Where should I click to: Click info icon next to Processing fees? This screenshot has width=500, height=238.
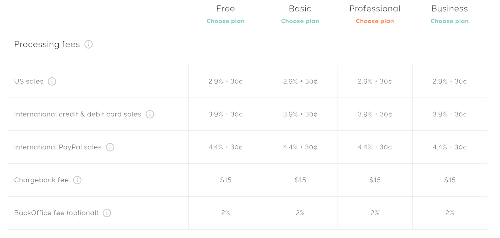click(x=88, y=44)
